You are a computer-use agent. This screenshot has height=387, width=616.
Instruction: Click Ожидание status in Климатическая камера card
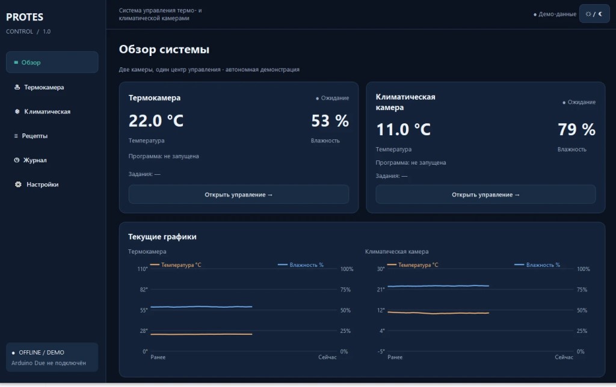579,102
